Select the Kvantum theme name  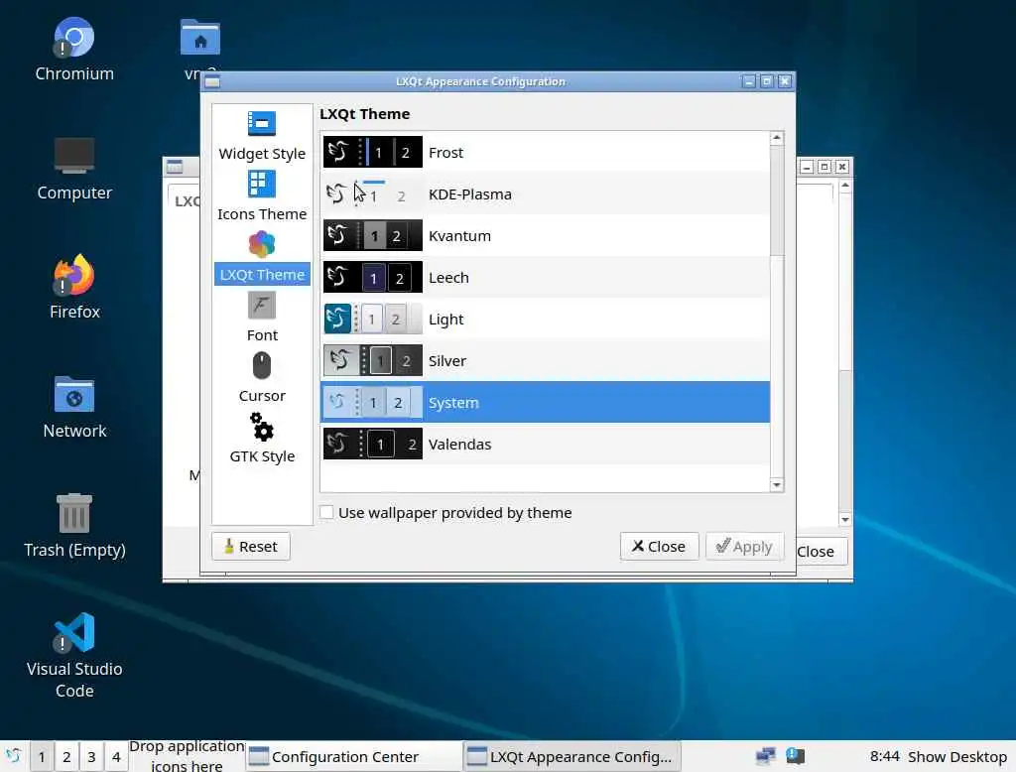click(459, 235)
